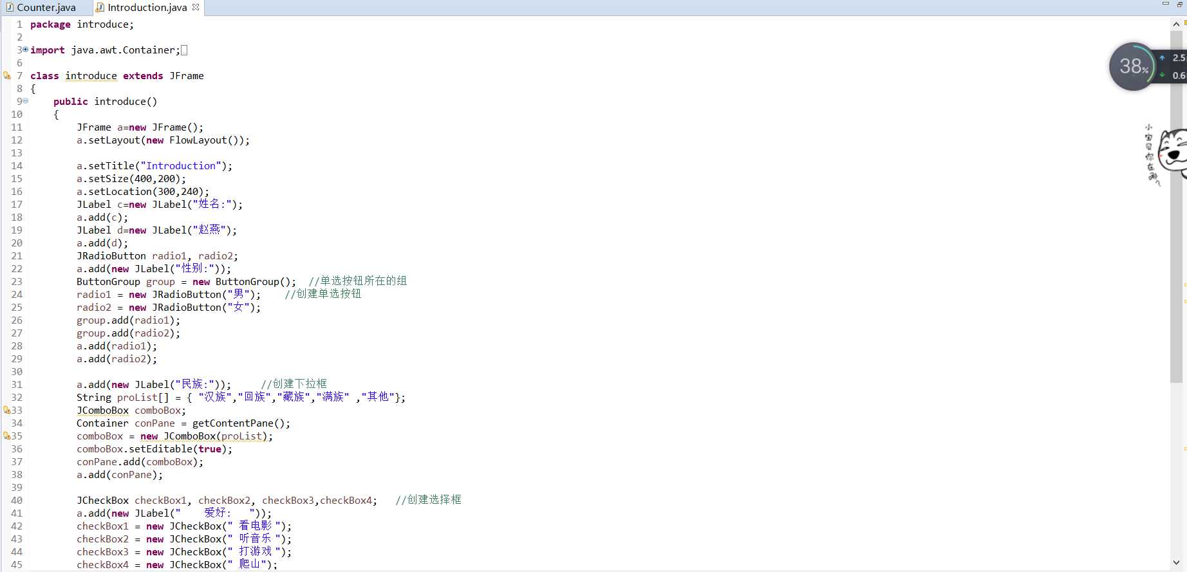
Task: Click the "爱好:" label string on line 41
Action: click(216, 513)
